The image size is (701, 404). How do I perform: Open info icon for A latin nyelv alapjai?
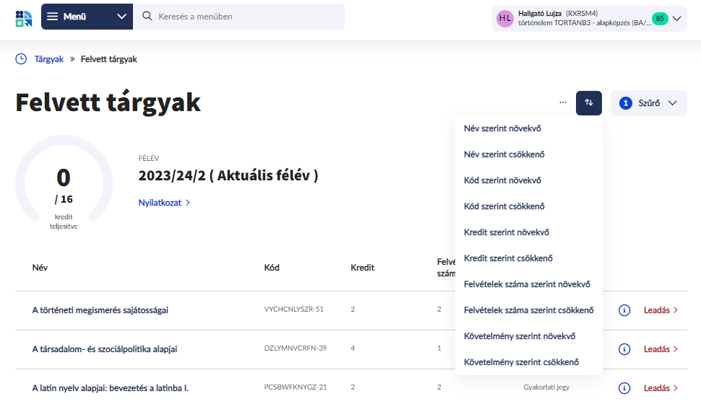coord(624,388)
